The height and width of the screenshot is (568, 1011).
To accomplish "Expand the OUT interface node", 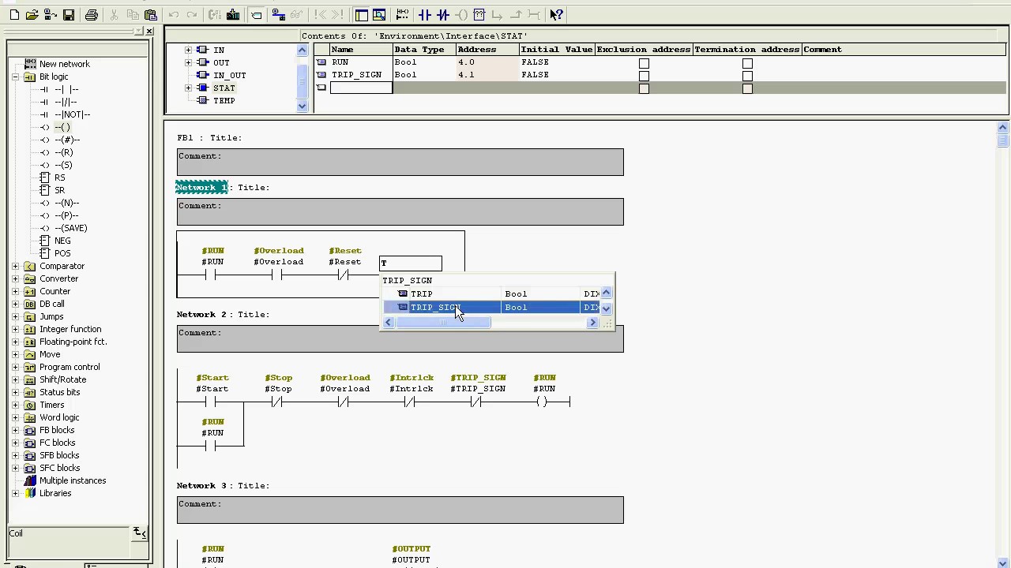I will (x=188, y=62).
